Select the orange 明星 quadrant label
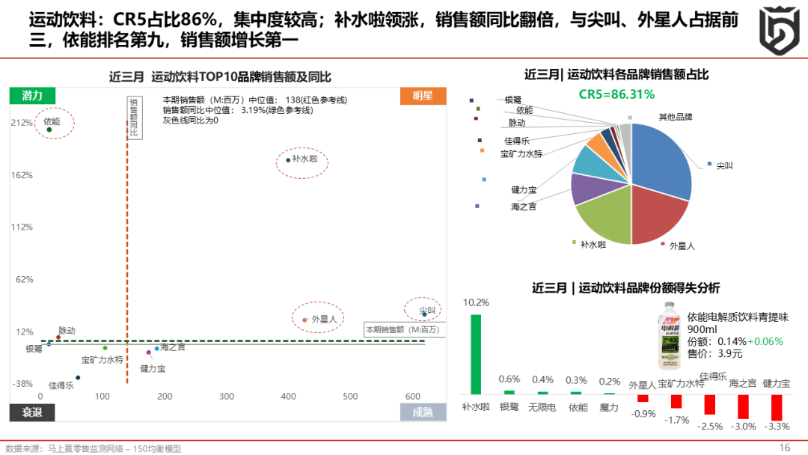The width and height of the screenshot is (808, 455). [x=423, y=96]
